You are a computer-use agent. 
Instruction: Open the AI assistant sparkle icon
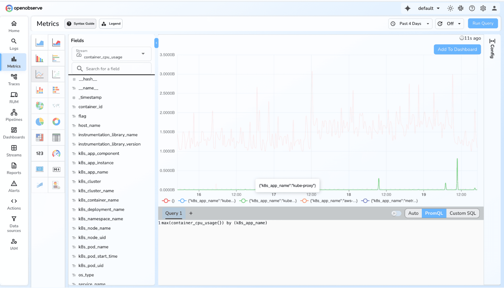407,8
